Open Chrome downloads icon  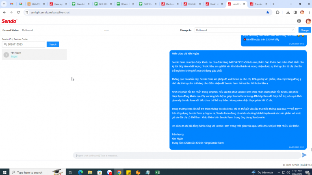tap(288, 12)
